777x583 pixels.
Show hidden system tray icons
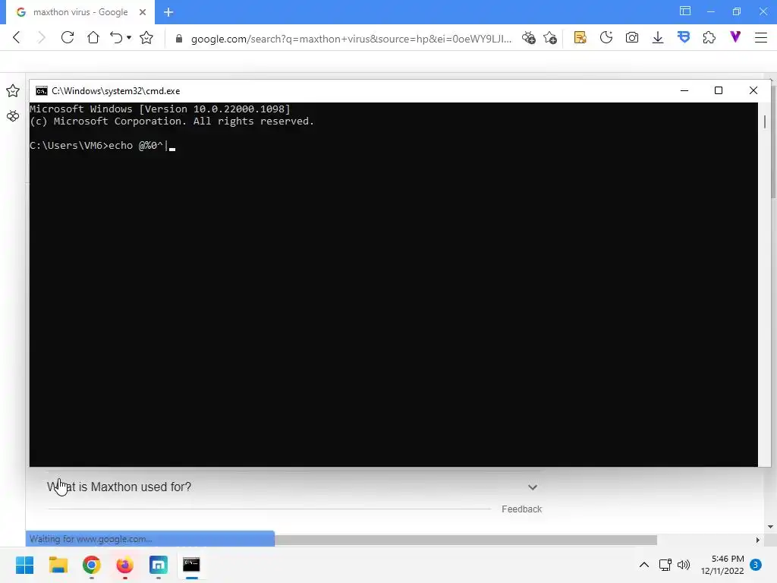coord(643,565)
